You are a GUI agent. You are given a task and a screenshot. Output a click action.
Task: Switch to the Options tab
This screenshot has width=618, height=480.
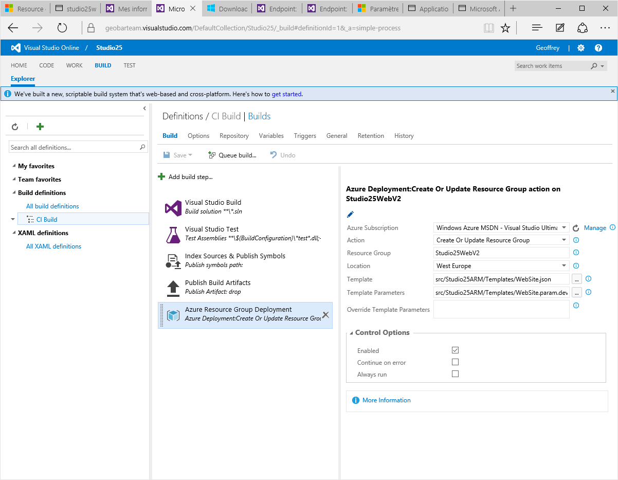click(x=198, y=136)
